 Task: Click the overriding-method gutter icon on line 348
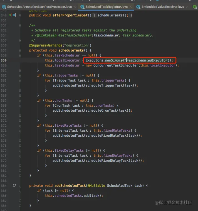coord(10,15)
